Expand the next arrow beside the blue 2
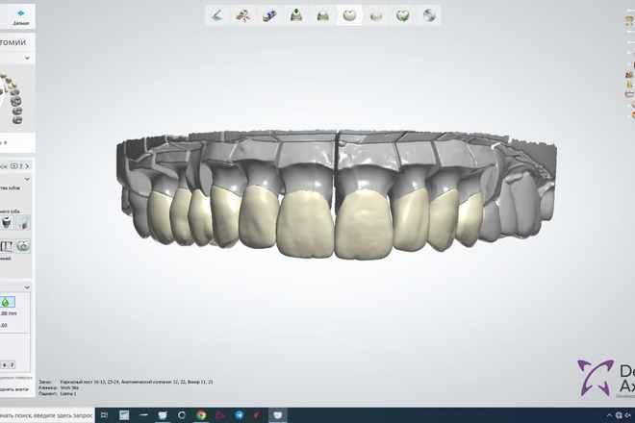This screenshot has width=635, height=423. click(x=27, y=166)
